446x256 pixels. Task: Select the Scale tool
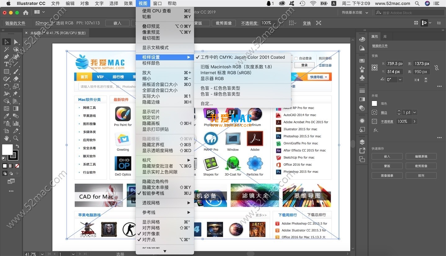click(x=16, y=86)
